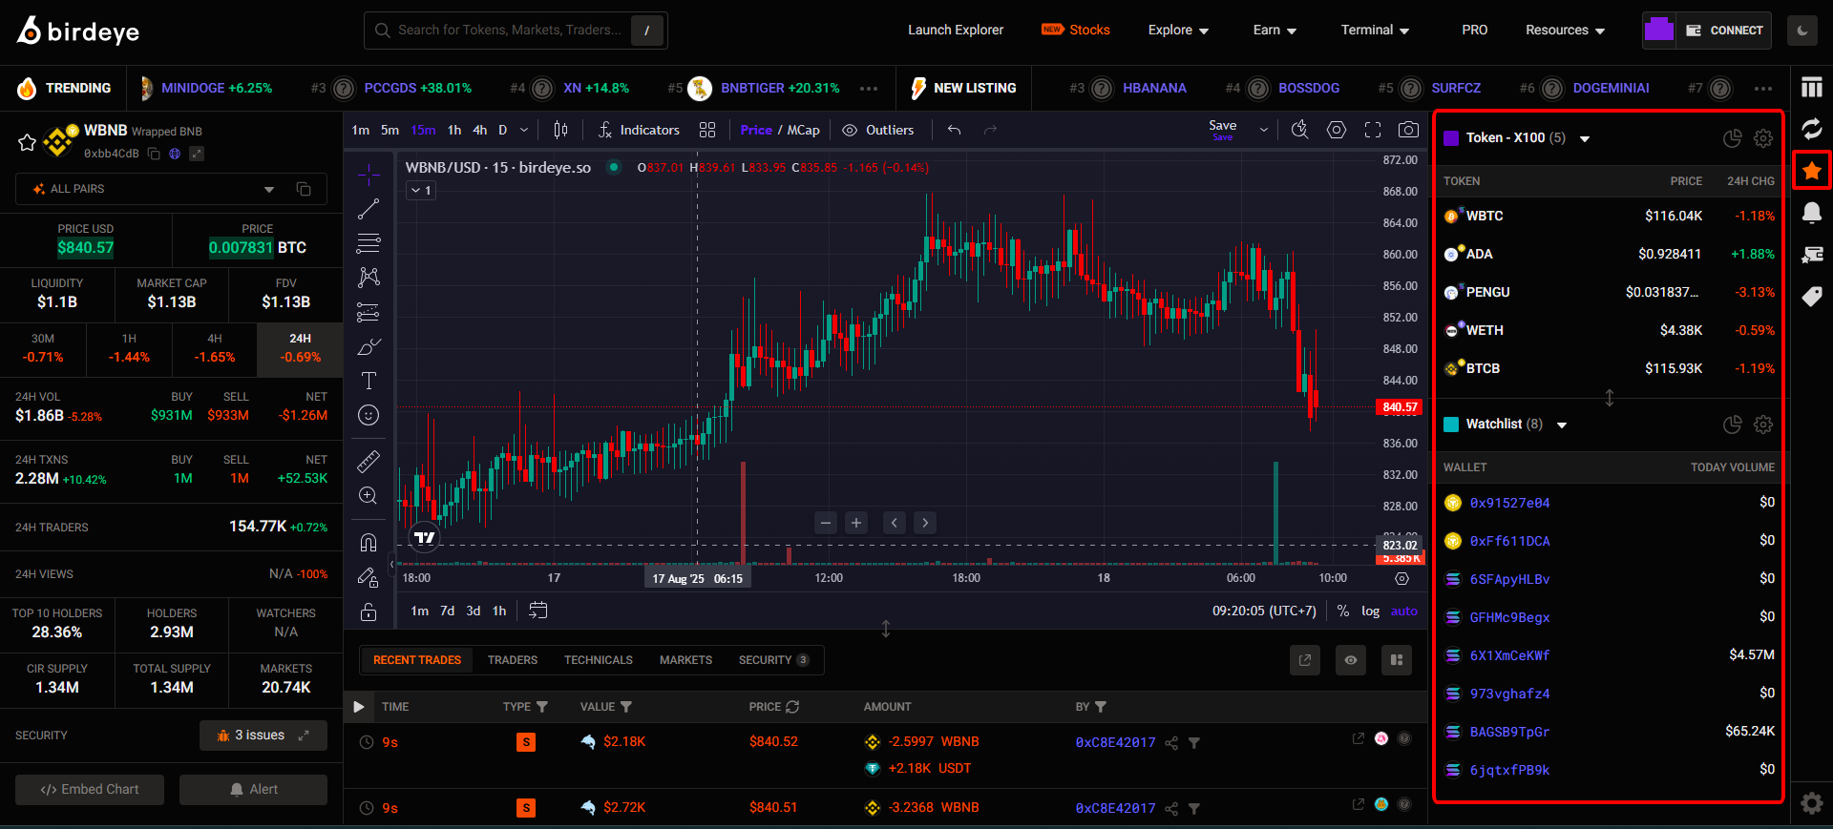Click the teal Watchlist color swatch
Viewport: 1833px width, 829px height.
[x=1451, y=425]
